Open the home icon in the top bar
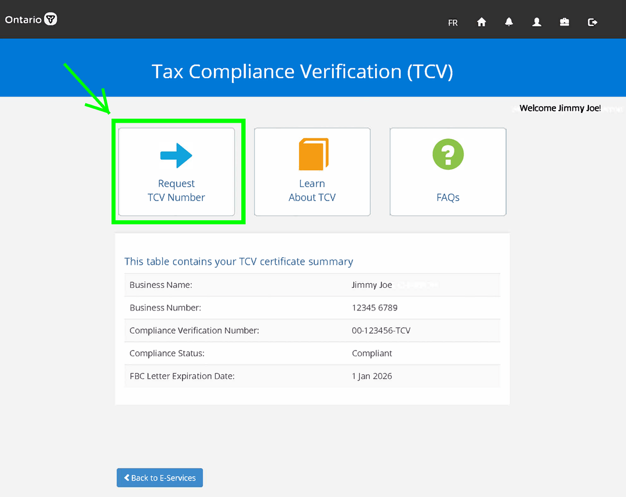 [x=481, y=22]
